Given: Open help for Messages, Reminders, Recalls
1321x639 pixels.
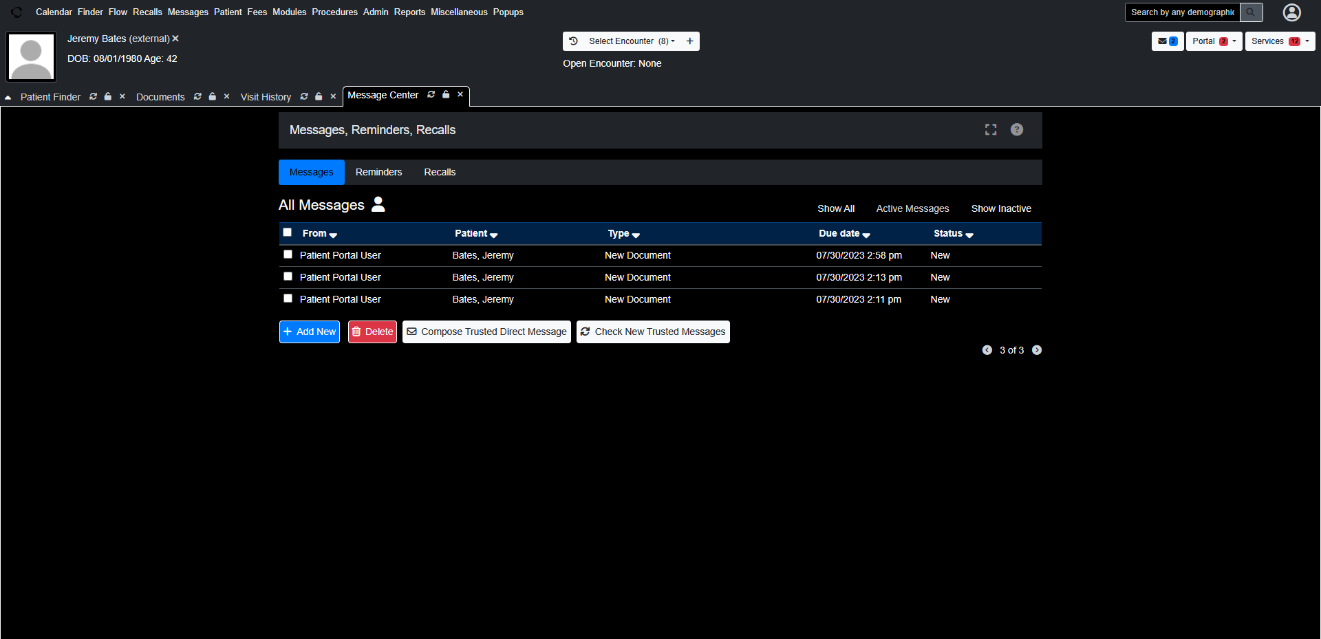Looking at the screenshot, I should pyautogui.click(x=1017, y=129).
